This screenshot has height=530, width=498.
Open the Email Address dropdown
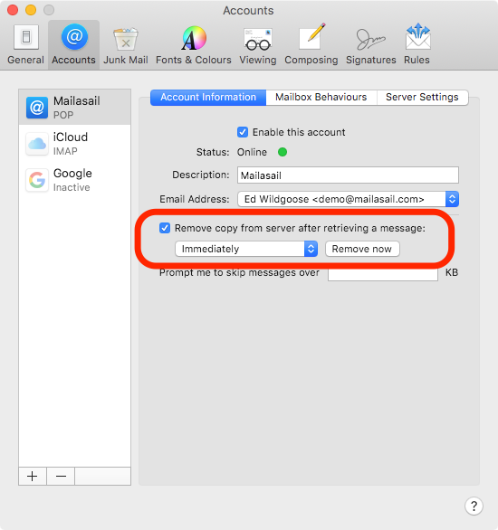pos(348,199)
